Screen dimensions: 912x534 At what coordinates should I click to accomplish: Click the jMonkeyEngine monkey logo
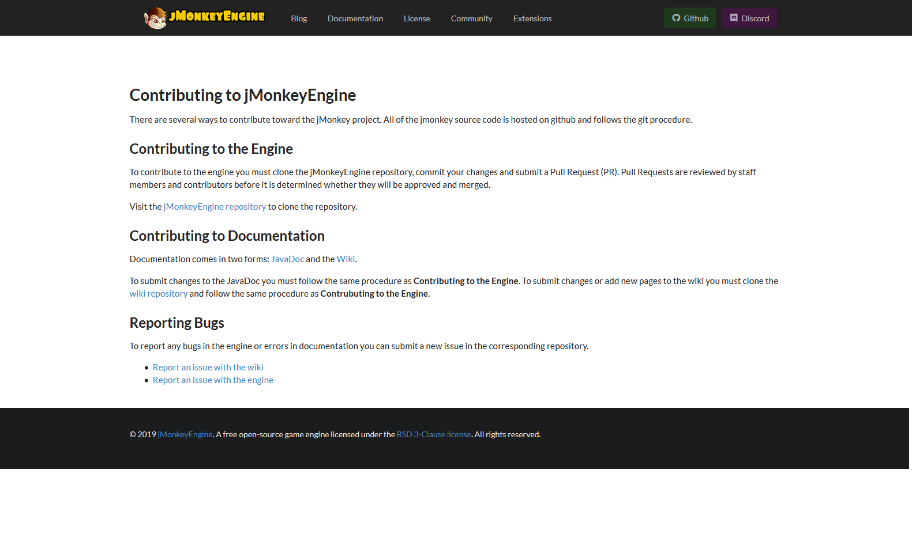click(x=155, y=18)
